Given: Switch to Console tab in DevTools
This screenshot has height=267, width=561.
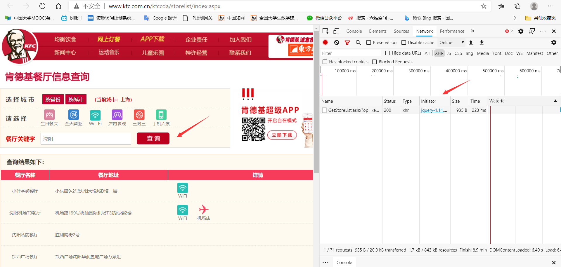Looking at the screenshot, I should tap(354, 31).
